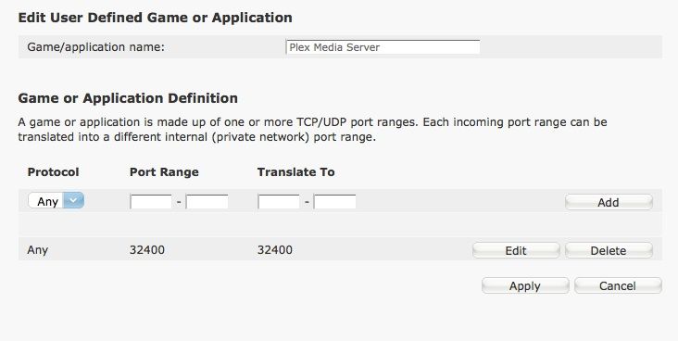The width and height of the screenshot is (678, 341).
Task: Click the 'Game or Application Definition' heading
Action: (128, 98)
